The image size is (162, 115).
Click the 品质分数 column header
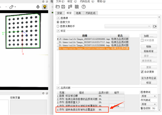point(104,93)
